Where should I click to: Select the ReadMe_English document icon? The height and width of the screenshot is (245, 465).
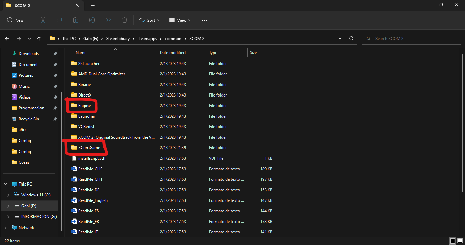74,200
